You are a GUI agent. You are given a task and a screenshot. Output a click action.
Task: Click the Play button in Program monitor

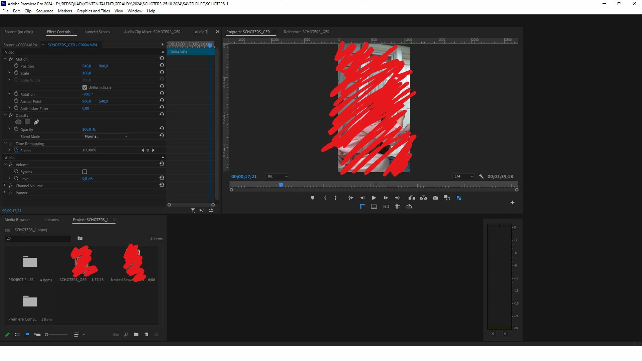click(x=374, y=198)
